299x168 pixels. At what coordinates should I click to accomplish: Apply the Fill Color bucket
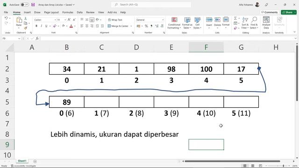pyautogui.click(x=64, y=26)
